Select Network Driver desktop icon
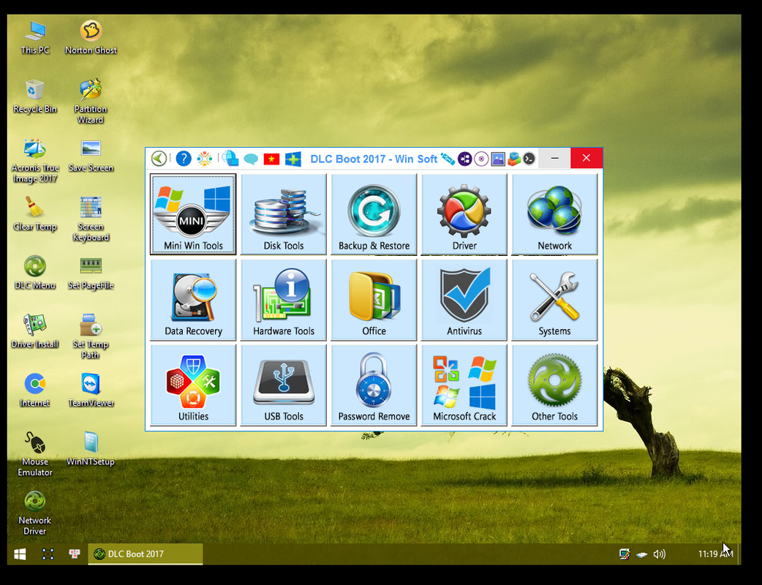Screen dimensions: 762x585 pos(35,513)
